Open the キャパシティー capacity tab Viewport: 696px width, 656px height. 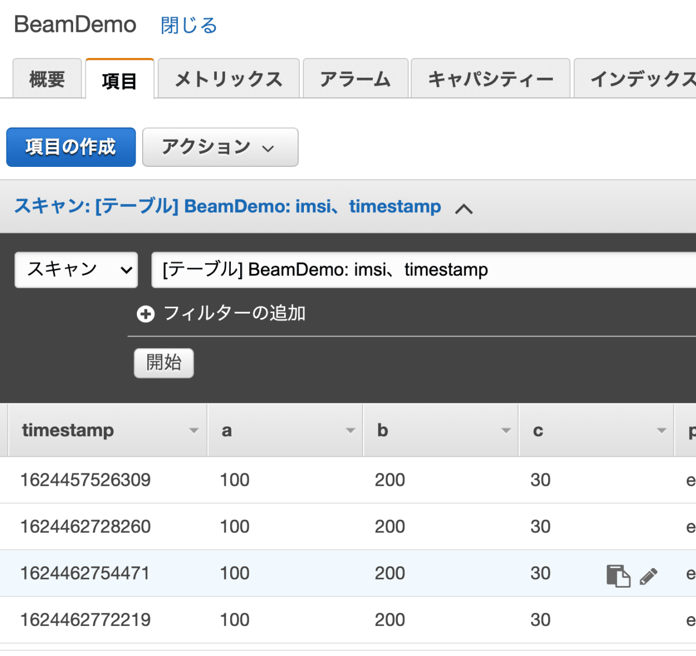click(491, 79)
